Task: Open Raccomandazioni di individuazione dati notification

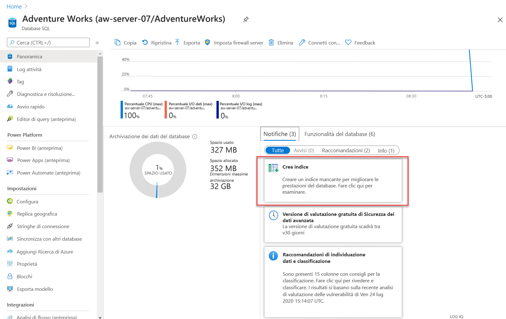Action: (333, 282)
